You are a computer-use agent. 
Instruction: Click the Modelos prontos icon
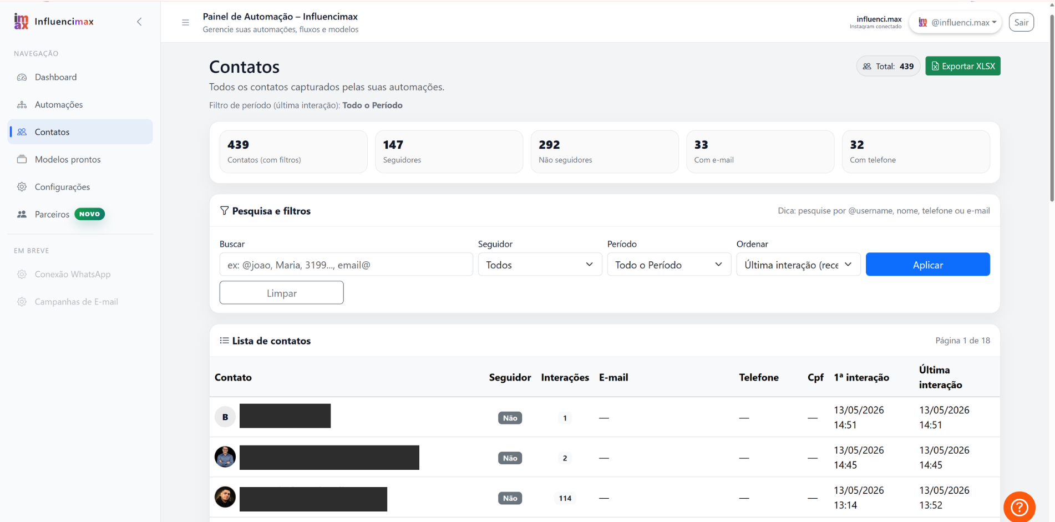(22, 159)
